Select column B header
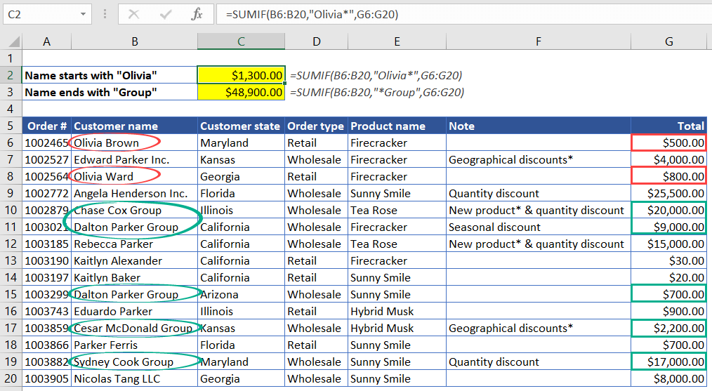712x391 pixels. pos(134,42)
